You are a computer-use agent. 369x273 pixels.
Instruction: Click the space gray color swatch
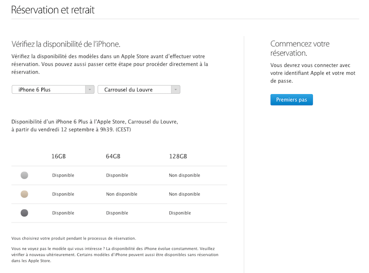(24, 213)
